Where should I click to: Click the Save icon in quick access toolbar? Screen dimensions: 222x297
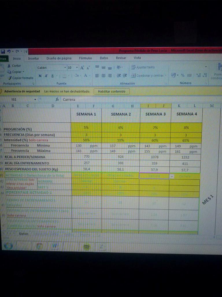[x=3, y=52]
